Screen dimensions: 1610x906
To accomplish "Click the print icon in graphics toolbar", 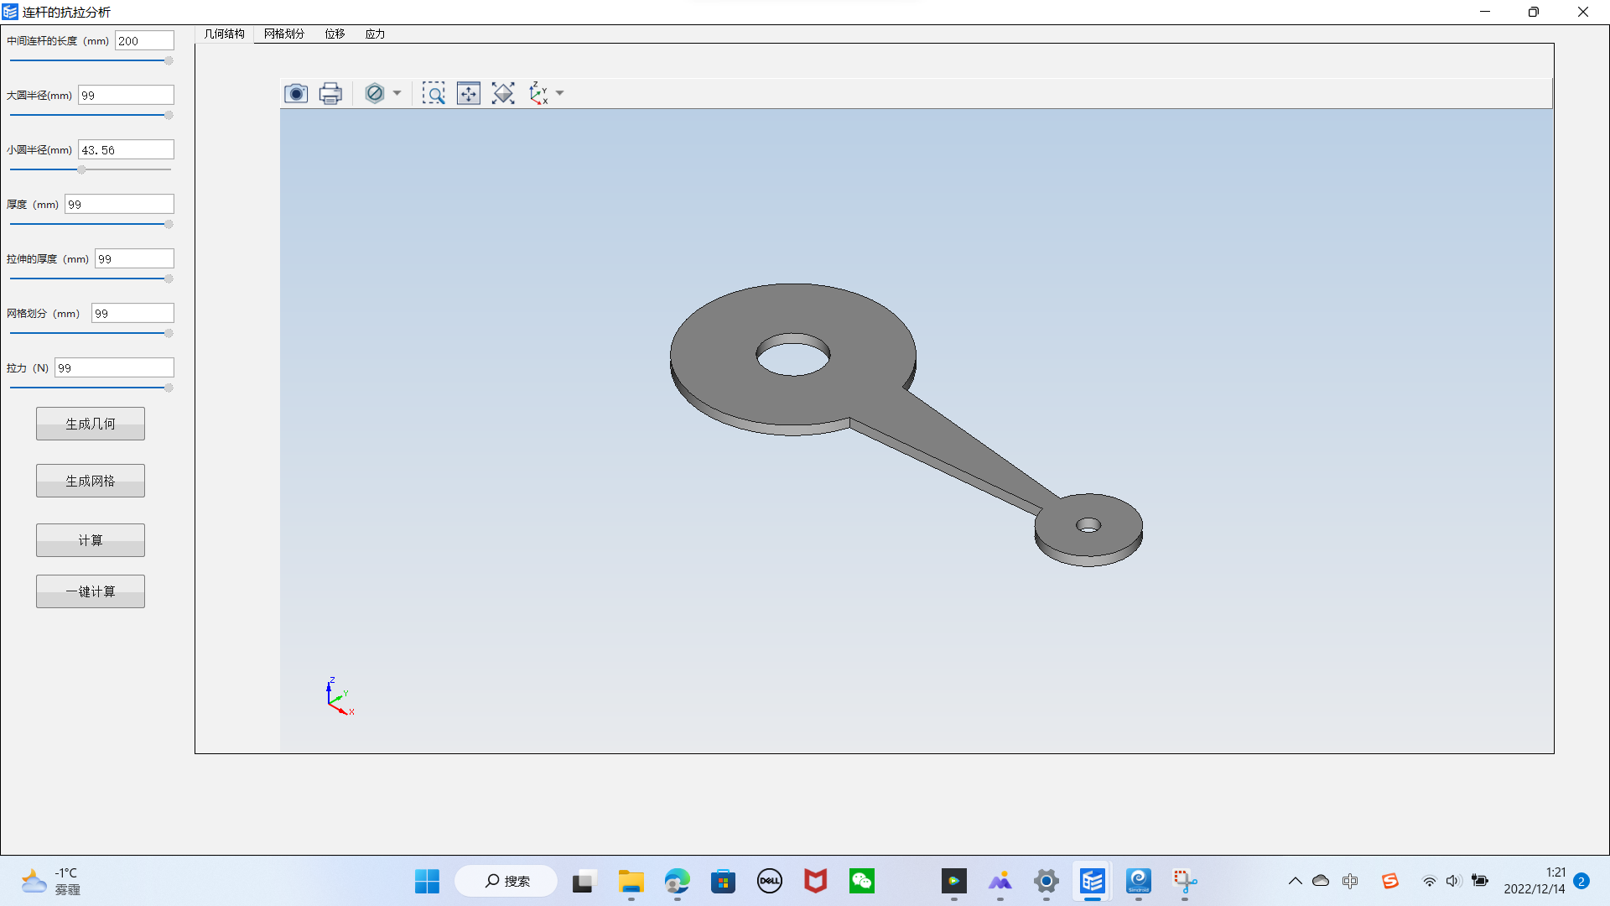I will point(330,93).
